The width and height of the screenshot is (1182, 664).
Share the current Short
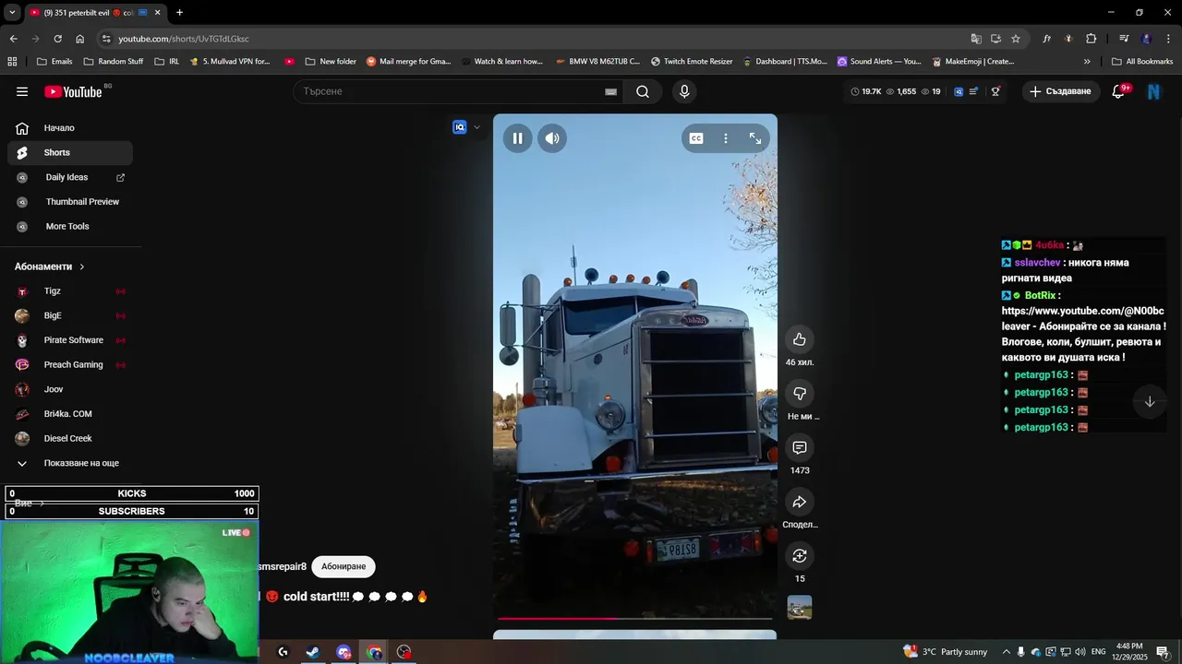coord(800,502)
